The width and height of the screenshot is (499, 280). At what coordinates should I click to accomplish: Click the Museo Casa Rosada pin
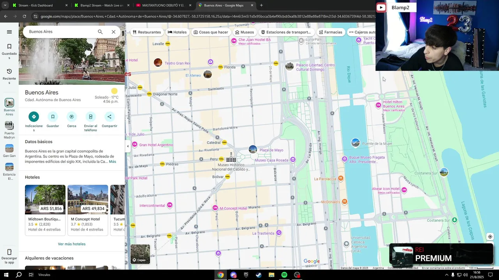coord(293,160)
